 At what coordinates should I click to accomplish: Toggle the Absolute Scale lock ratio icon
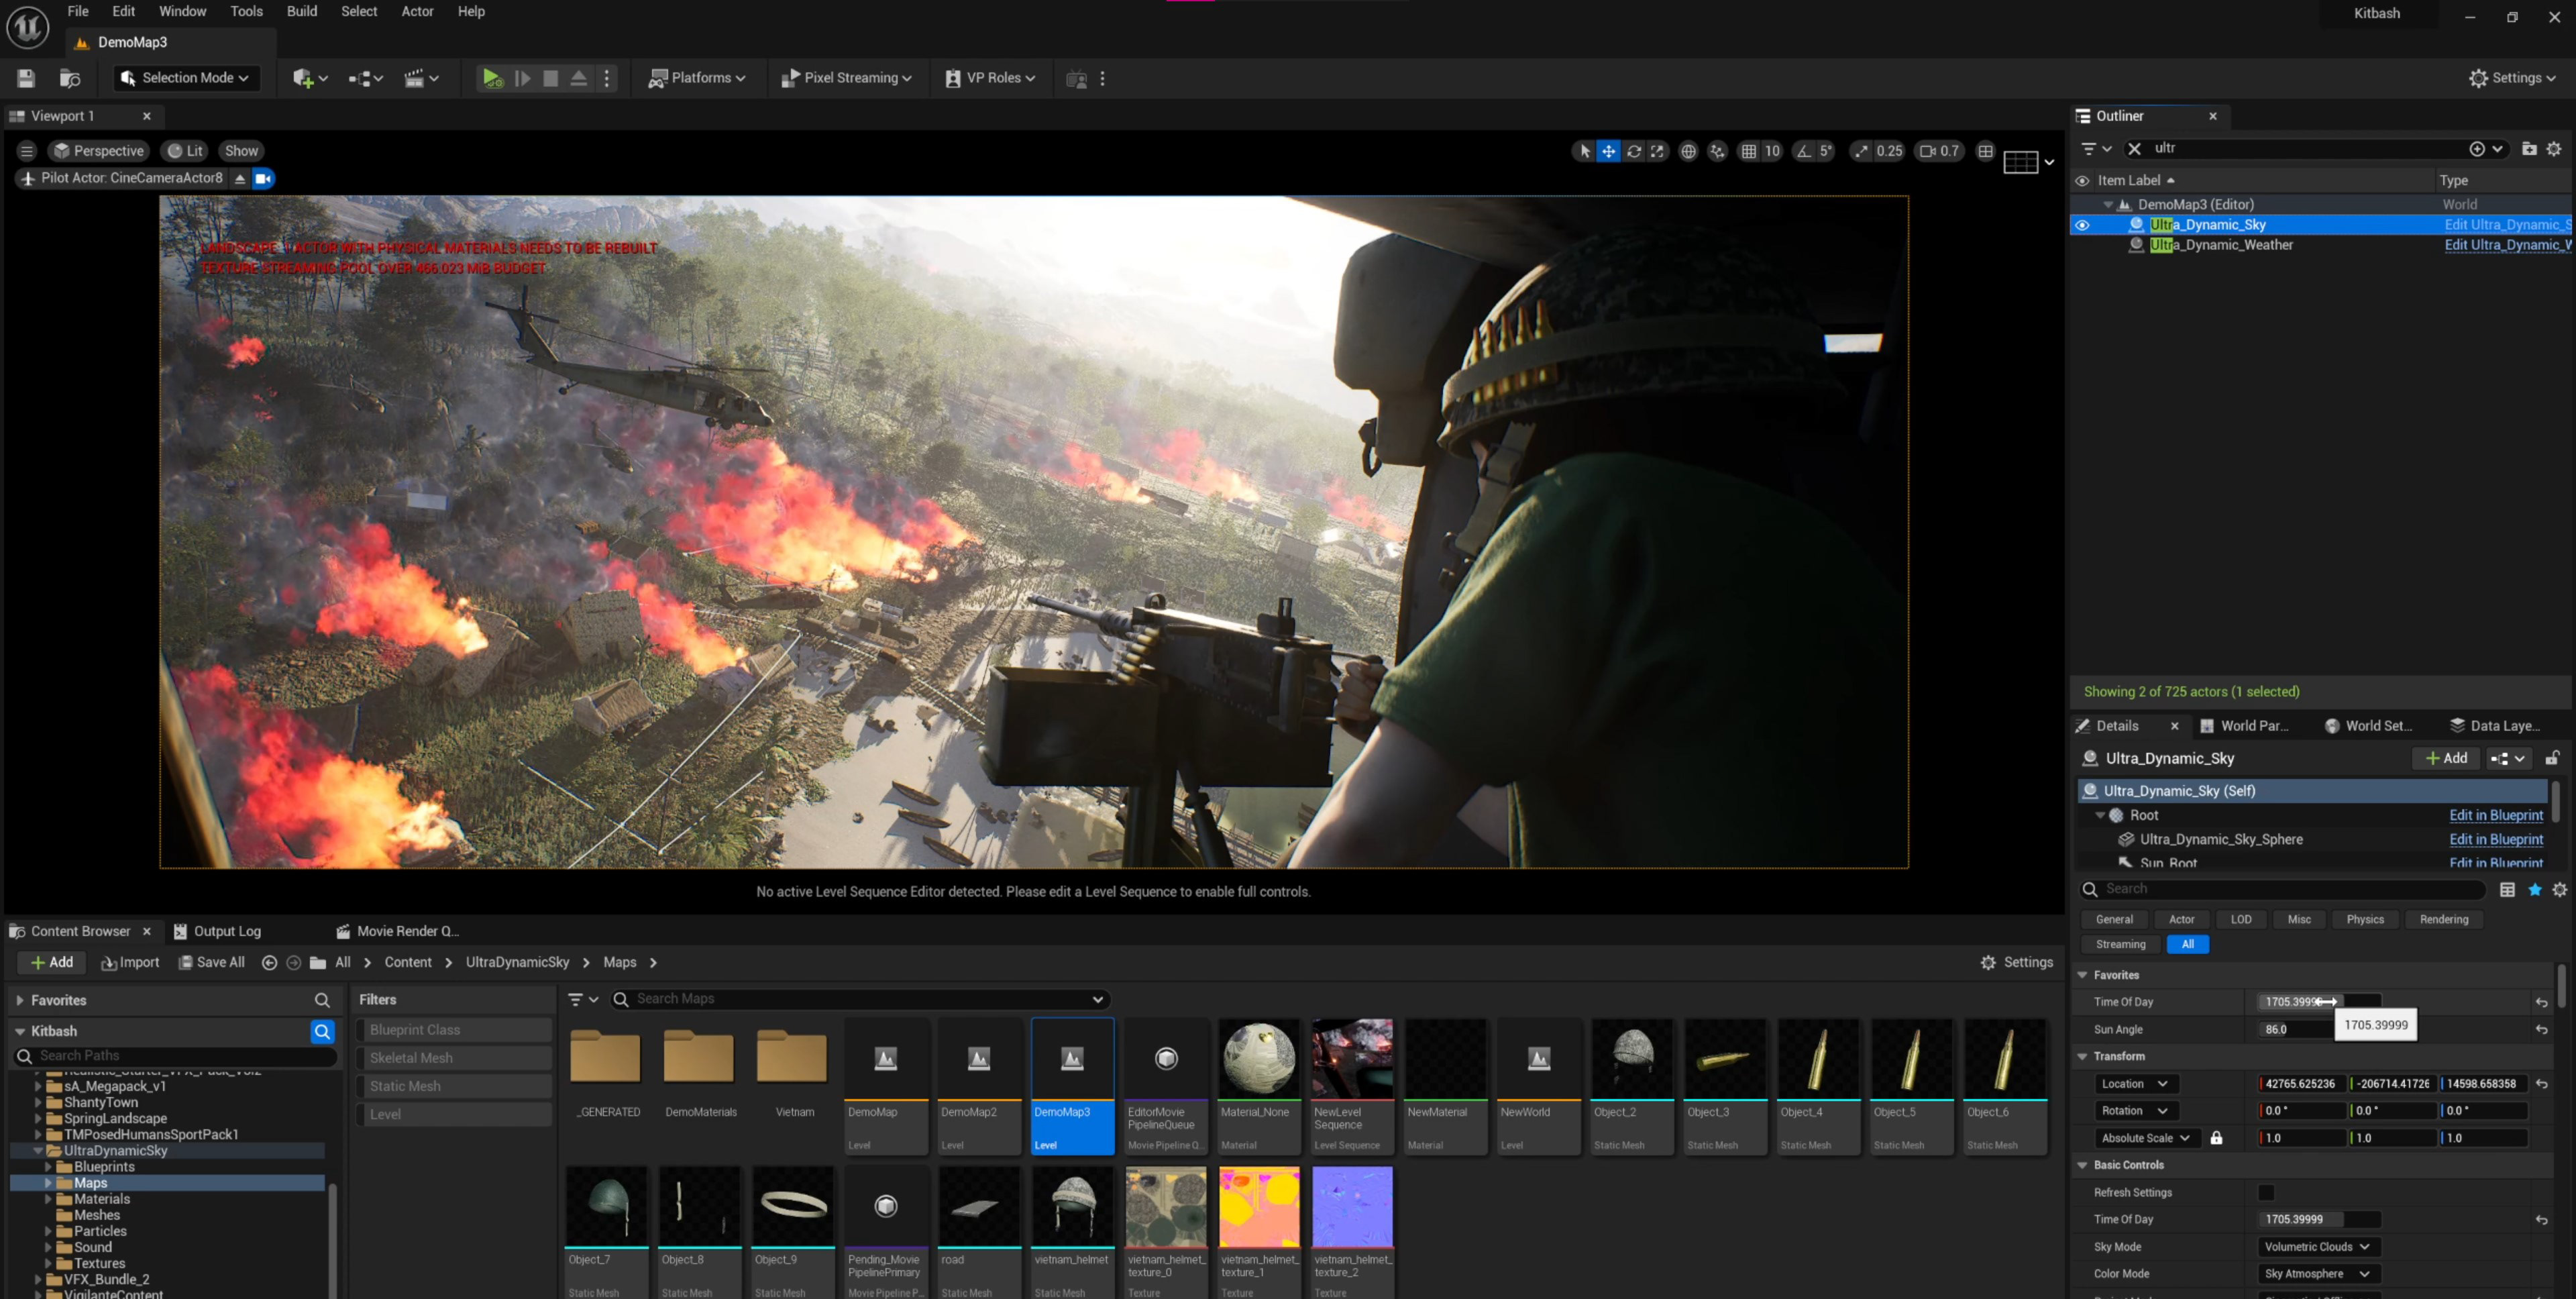(2216, 1138)
